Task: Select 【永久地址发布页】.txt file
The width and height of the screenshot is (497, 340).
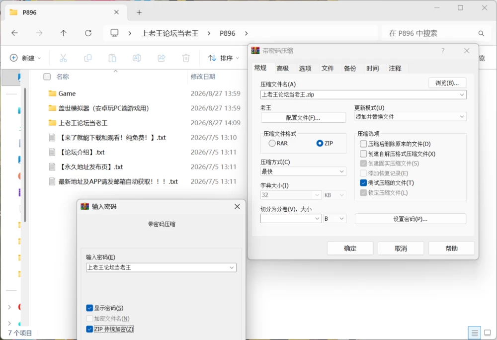Action: coord(90,167)
